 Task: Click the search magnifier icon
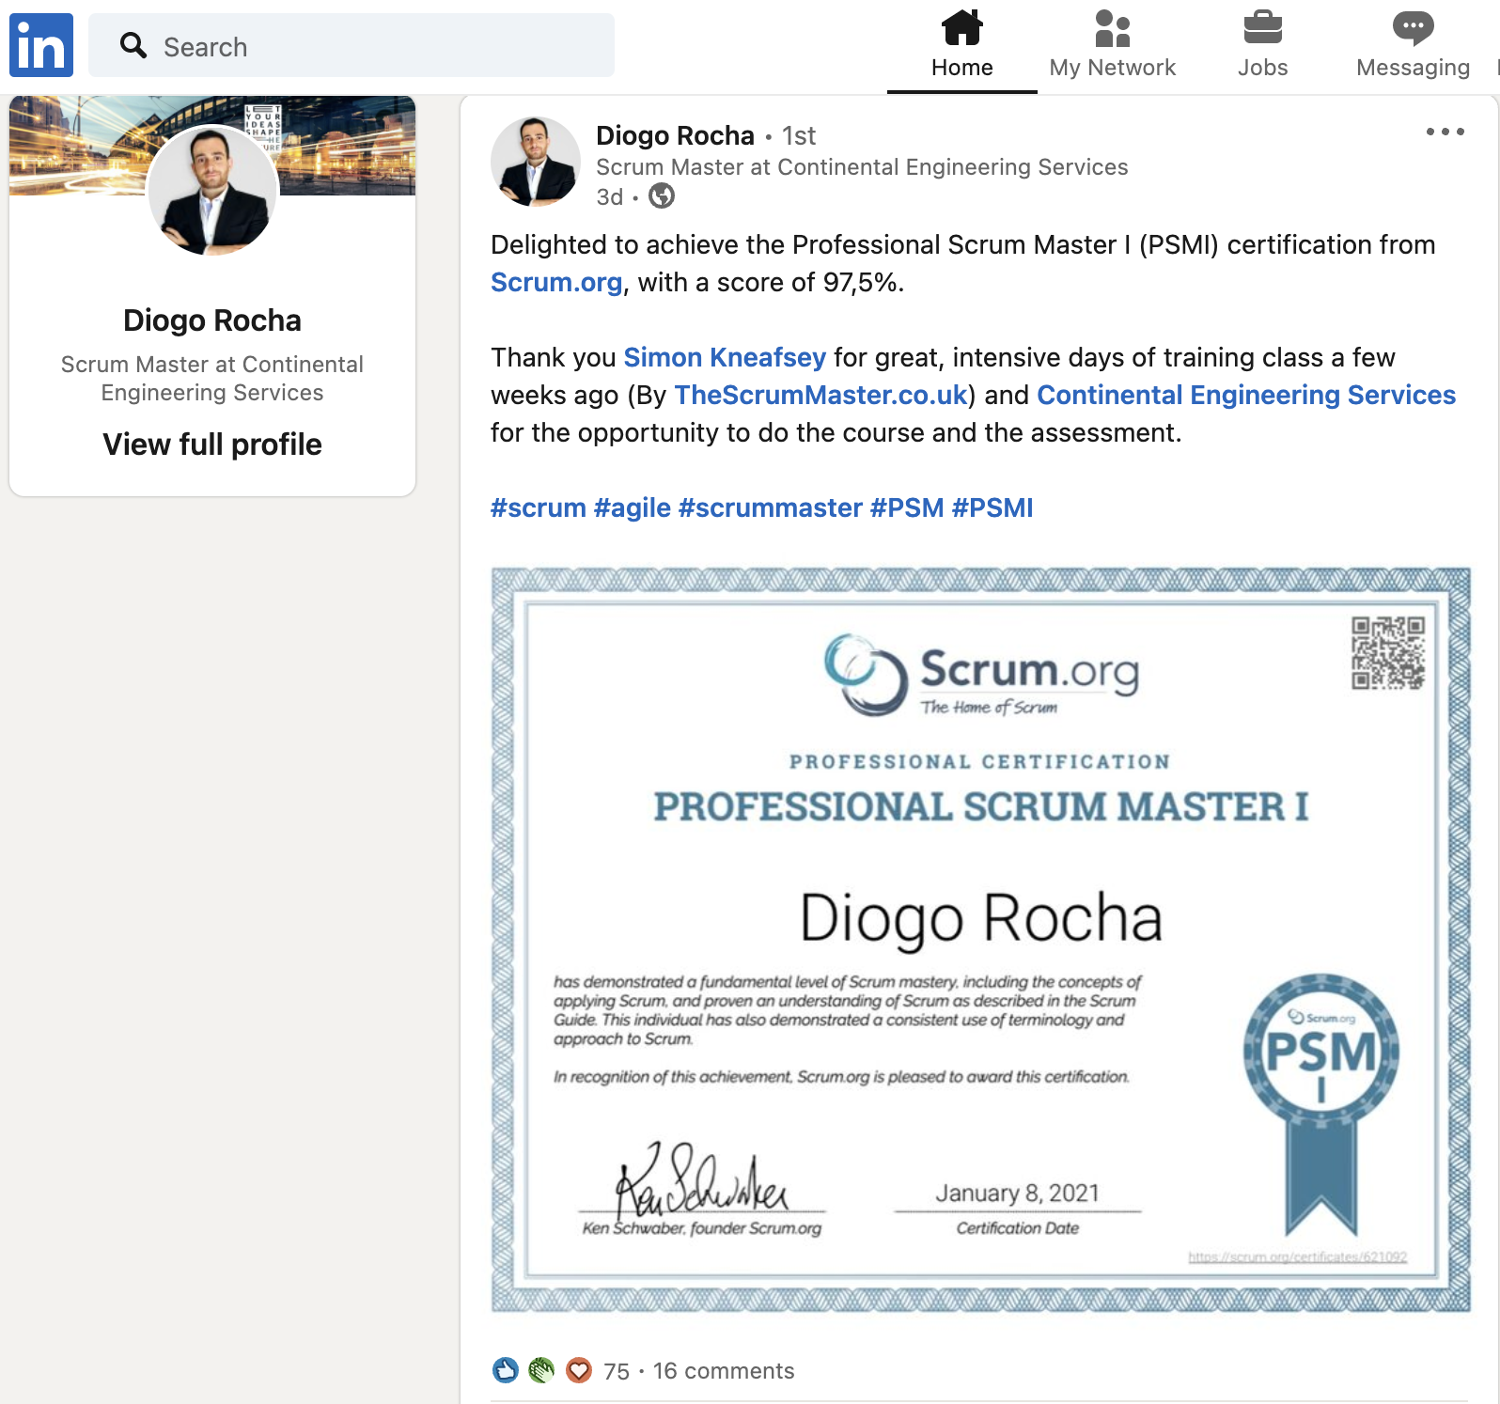[133, 45]
